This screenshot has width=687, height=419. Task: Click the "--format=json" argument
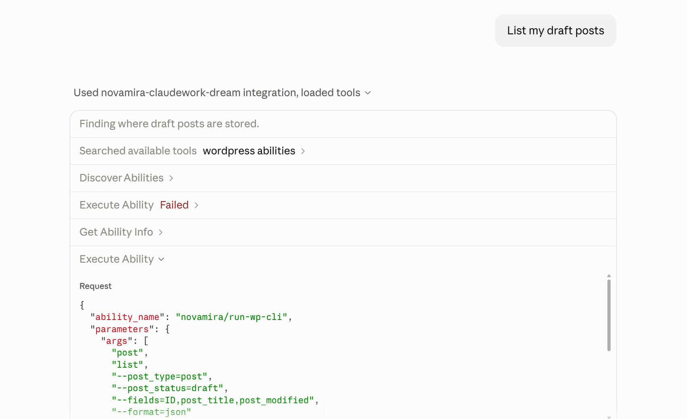click(151, 412)
